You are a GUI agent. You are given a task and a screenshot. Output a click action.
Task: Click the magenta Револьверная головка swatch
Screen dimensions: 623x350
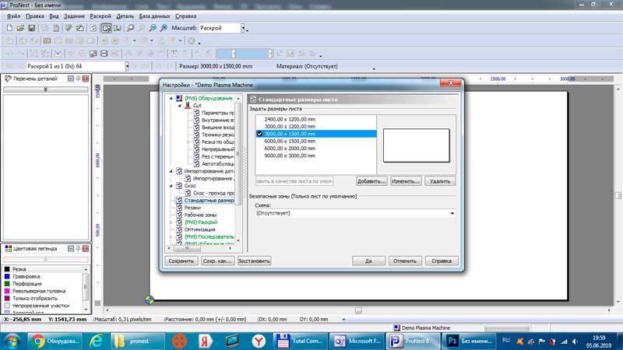pos(7,291)
